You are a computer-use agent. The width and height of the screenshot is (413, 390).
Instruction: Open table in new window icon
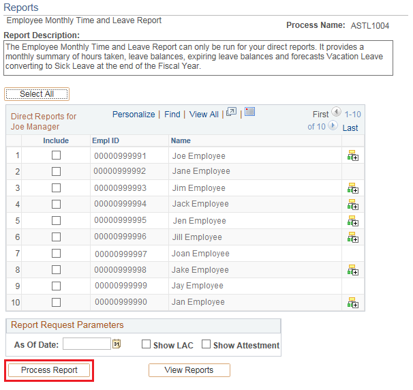pyautogui.click(x=232, y=112)
